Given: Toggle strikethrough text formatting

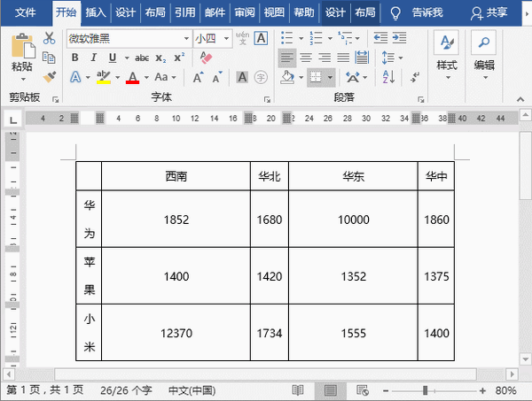Looking at the screenshot, I should pyautogui.click(x=141, y=58).
